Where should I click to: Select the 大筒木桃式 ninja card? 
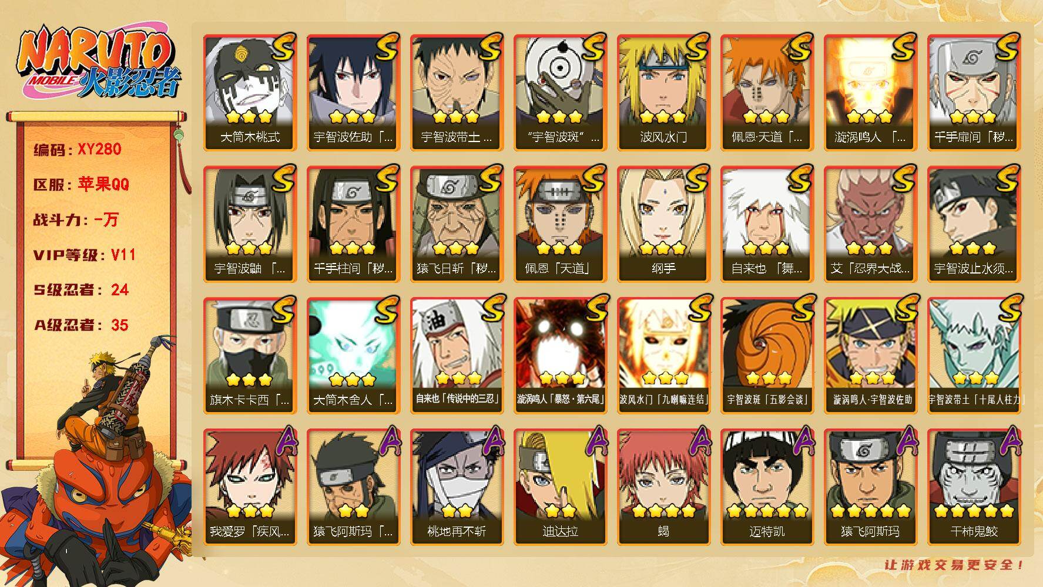250,93
